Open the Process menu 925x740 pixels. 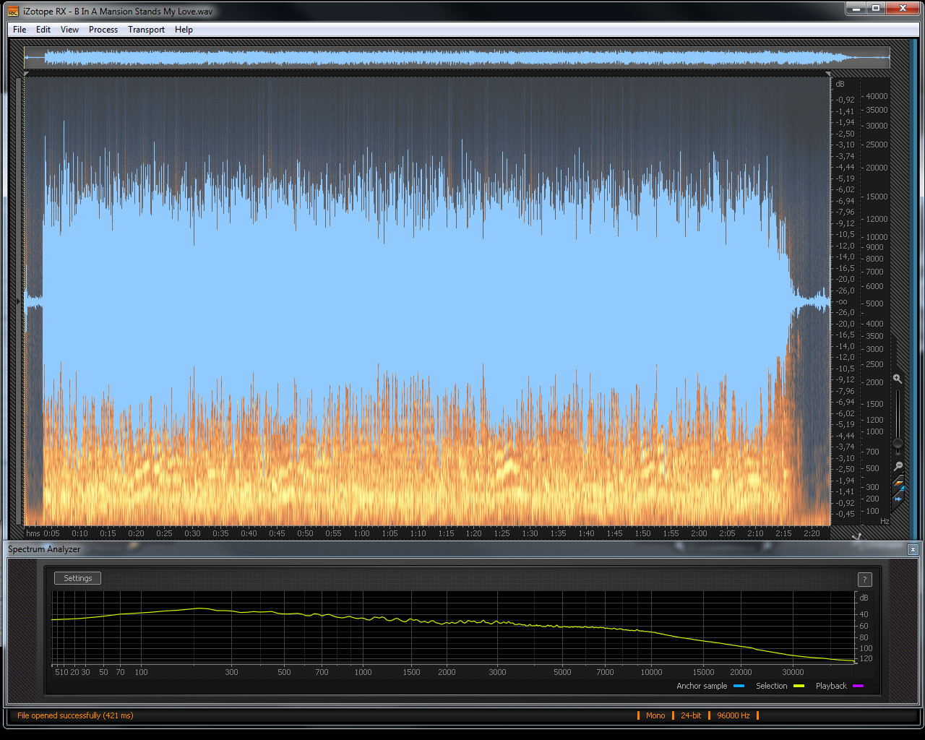(103, 30)
